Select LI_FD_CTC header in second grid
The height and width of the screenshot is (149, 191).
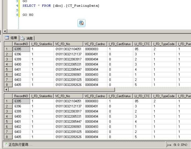click(142, 96)
